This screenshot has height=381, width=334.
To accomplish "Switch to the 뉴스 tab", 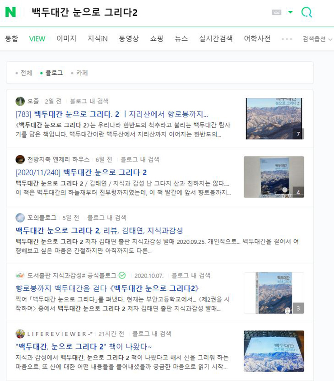I will 181,39.
